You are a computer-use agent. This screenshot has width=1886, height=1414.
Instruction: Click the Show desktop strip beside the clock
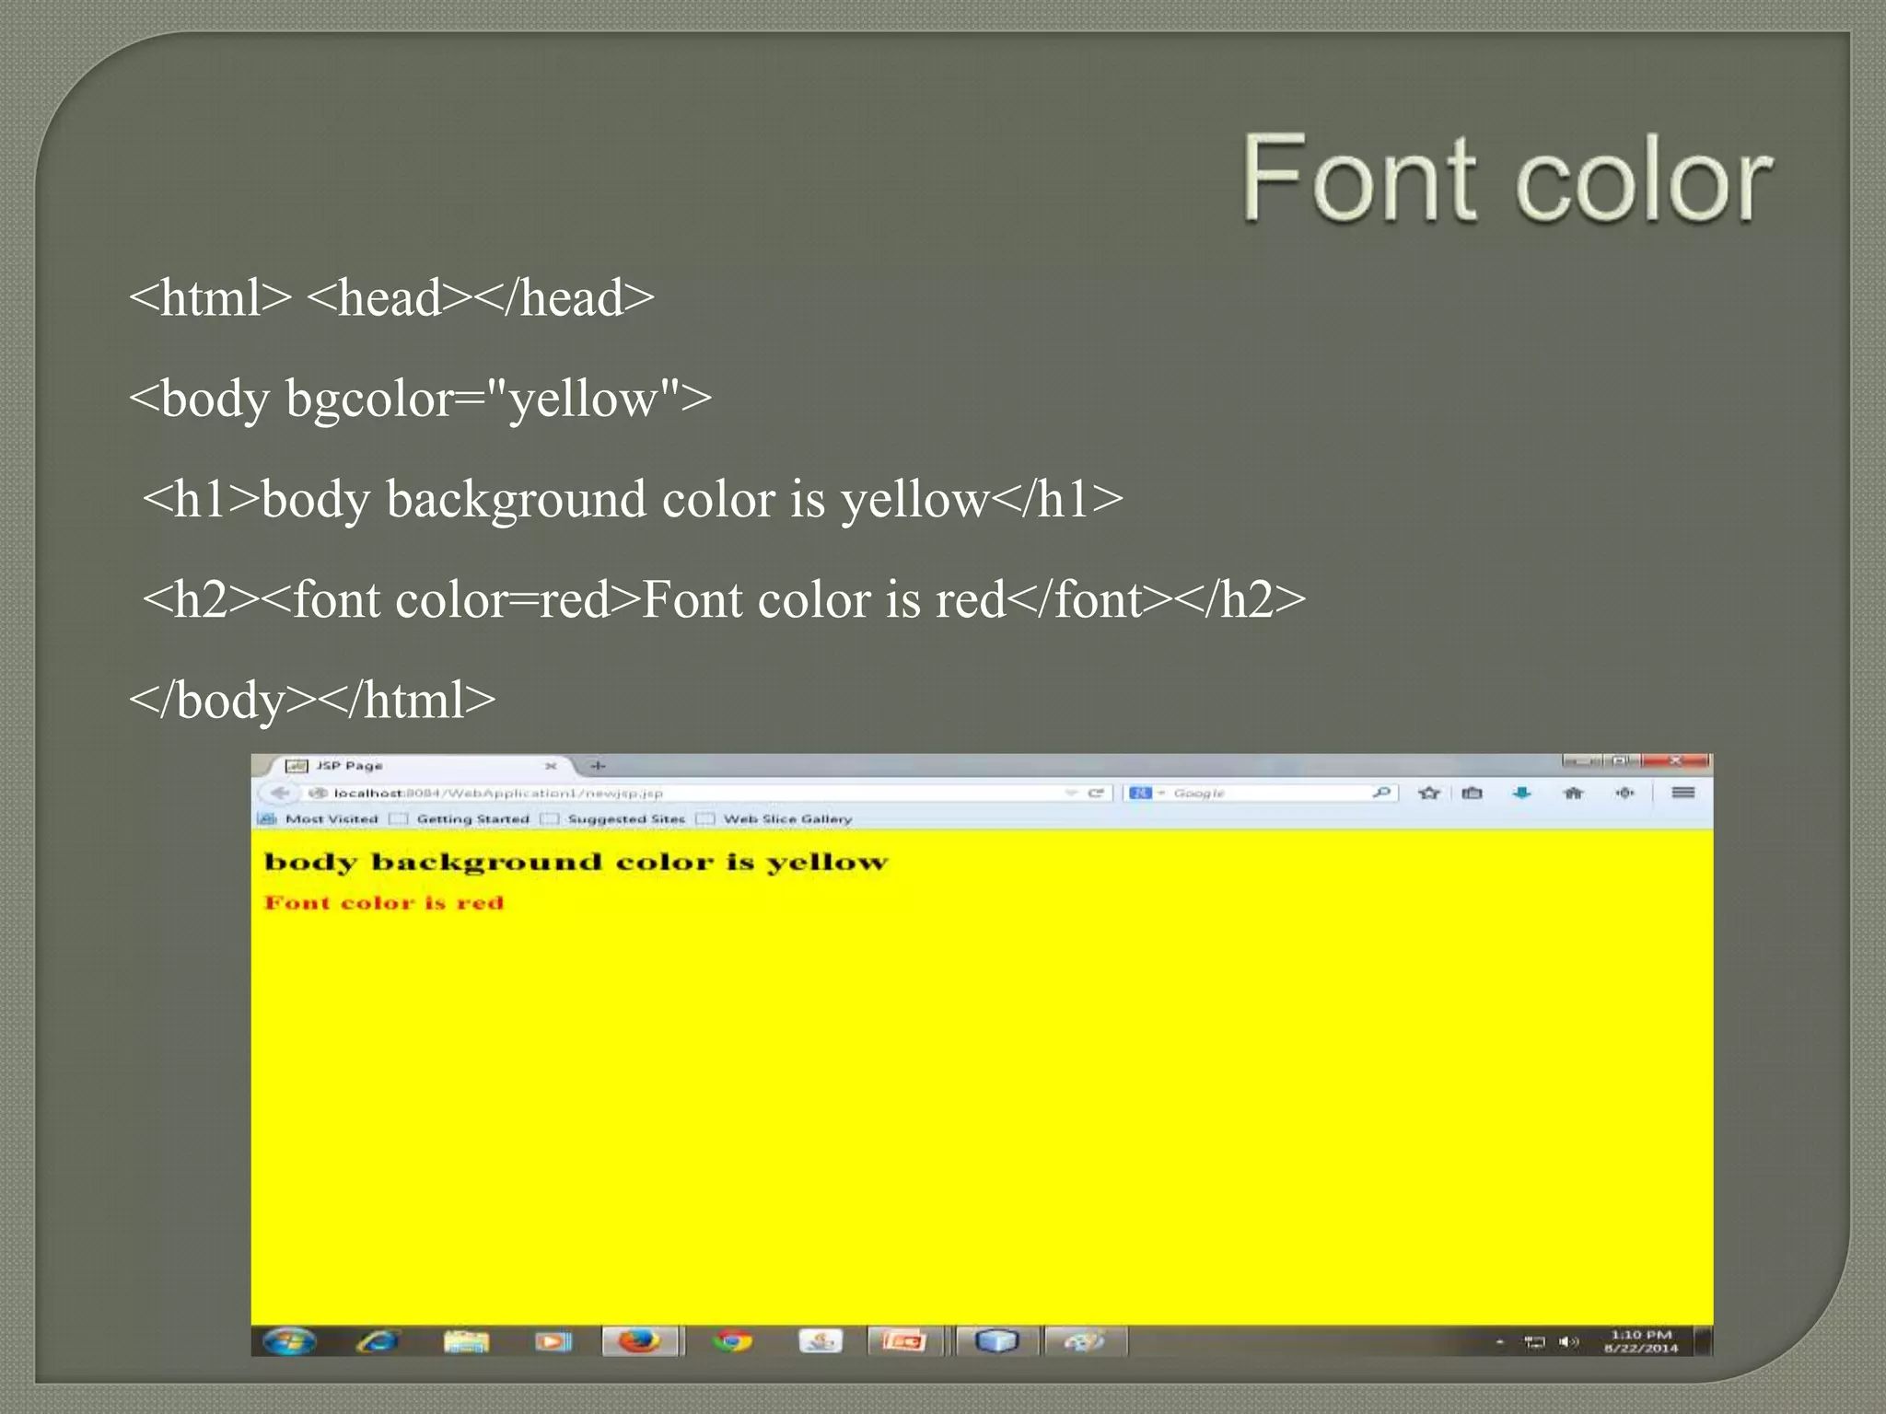[x=1704, y=1341]
